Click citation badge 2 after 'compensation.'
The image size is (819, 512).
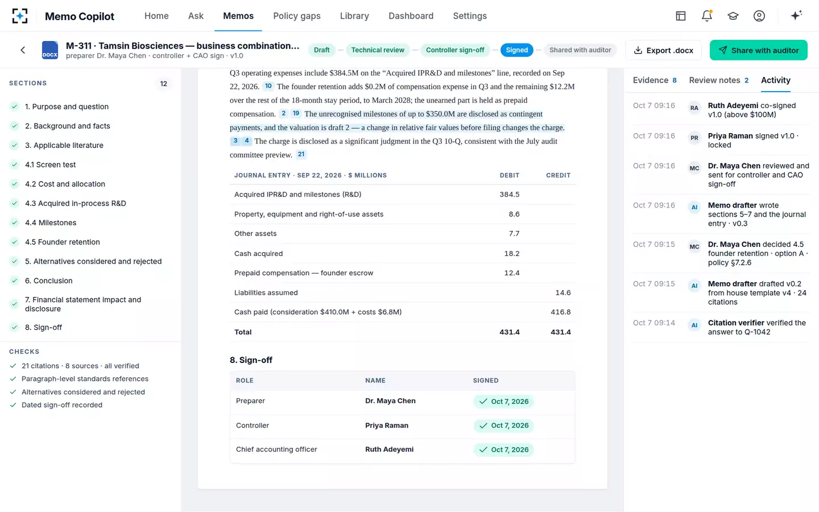coord(283,114)
